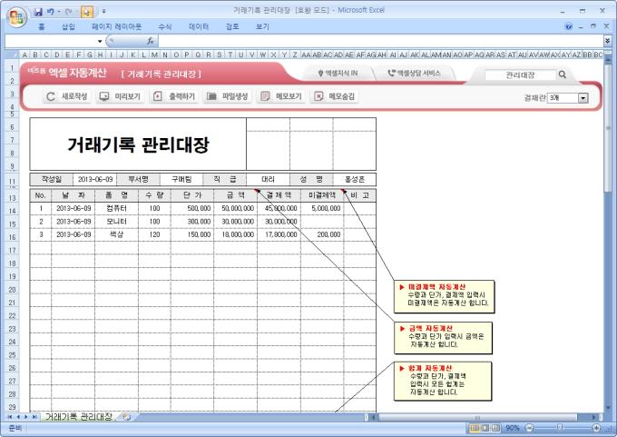617x437 pixels.
Task: Click the 출력하기 button
Action: click(174, 96)
